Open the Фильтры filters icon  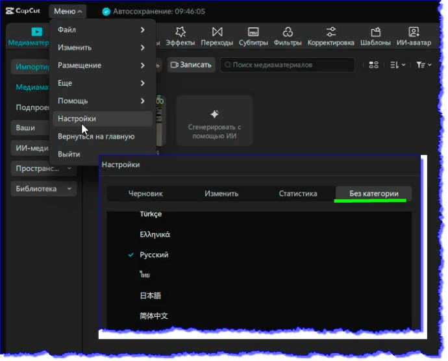click(x=288, y=32)
